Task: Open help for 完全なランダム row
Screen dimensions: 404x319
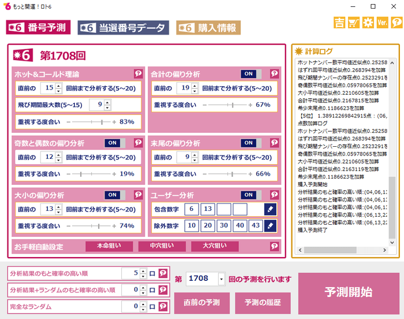Action: coord(163,306)
